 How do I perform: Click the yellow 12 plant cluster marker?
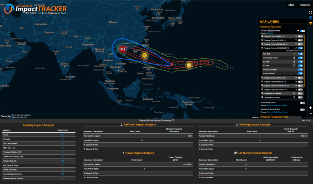point(145,55)
